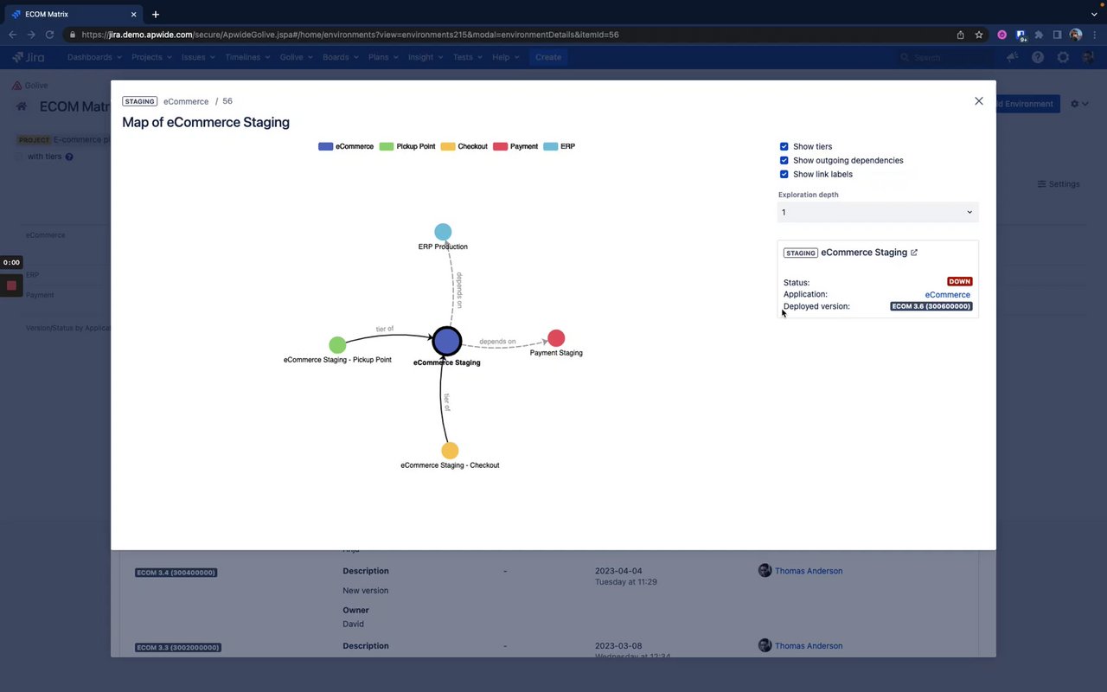Open the Chrome extensions puzzle icon
1107x692 pixels.
(1039, 35)
